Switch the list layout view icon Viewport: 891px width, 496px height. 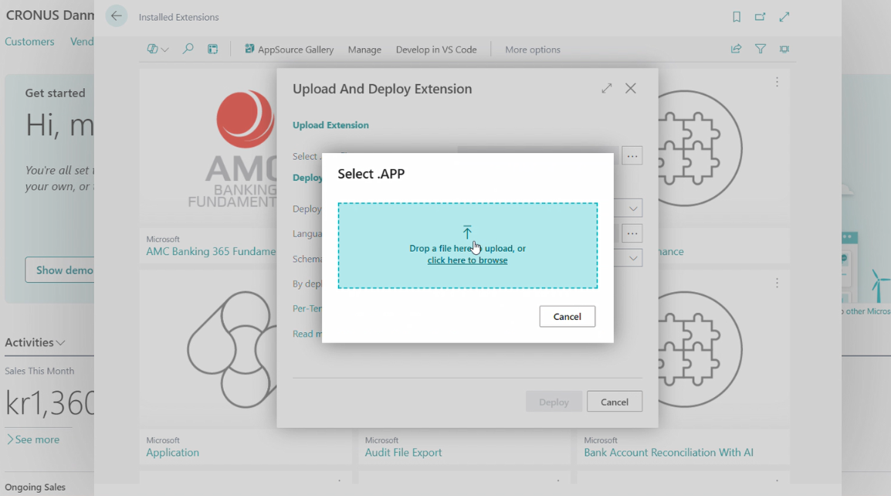tap(212, 49)
